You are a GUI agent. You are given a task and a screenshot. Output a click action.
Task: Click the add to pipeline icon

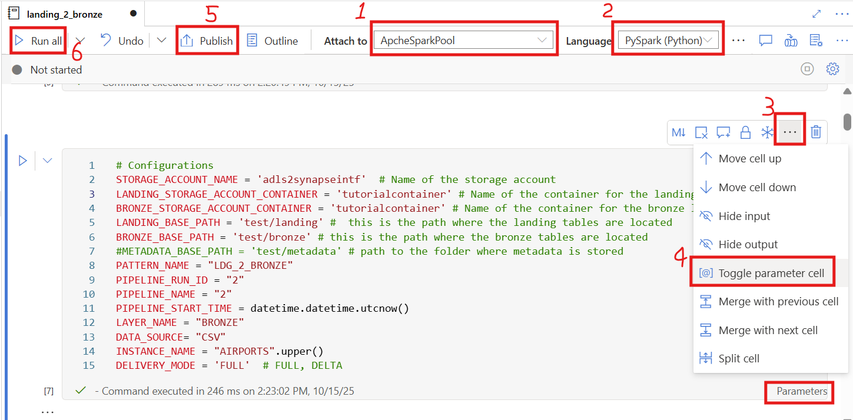(x=791, y=41)
